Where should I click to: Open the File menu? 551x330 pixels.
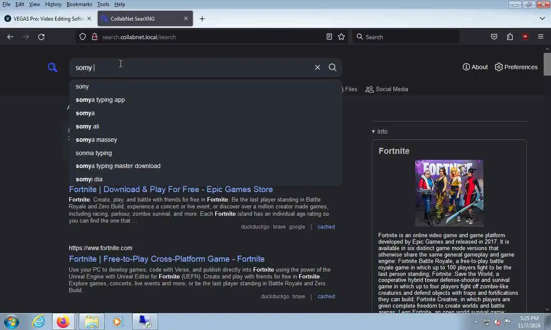(6, 4)
